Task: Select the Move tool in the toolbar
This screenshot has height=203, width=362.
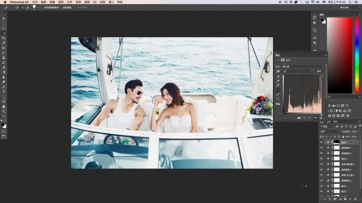Action: tap(4, 18)
